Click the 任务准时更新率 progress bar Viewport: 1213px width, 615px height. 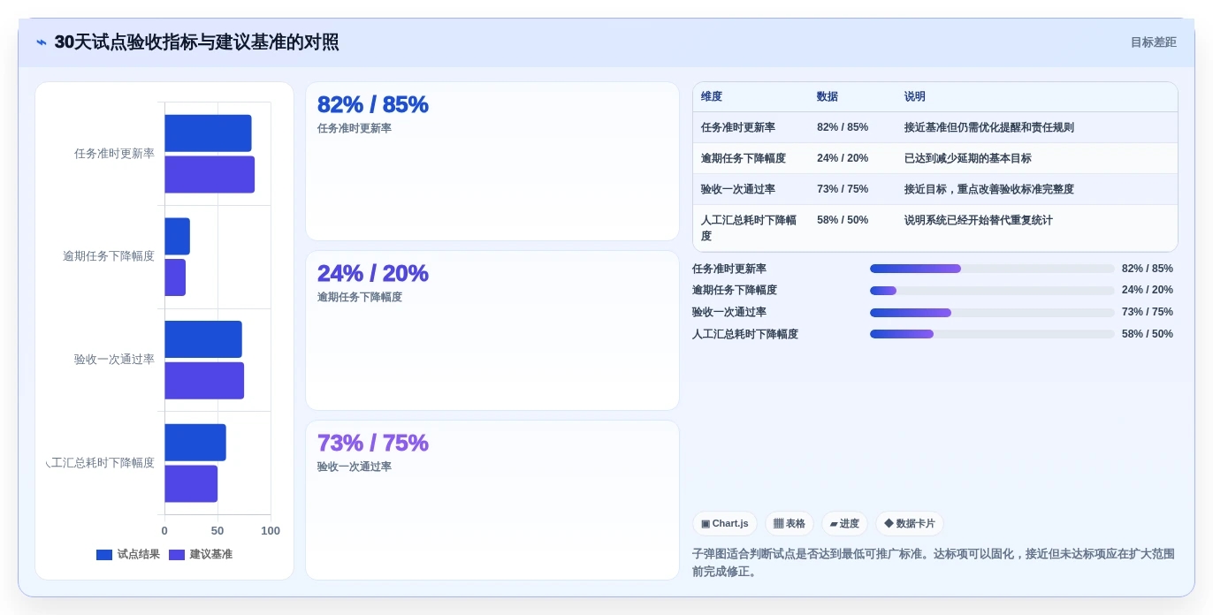point(992,269)
